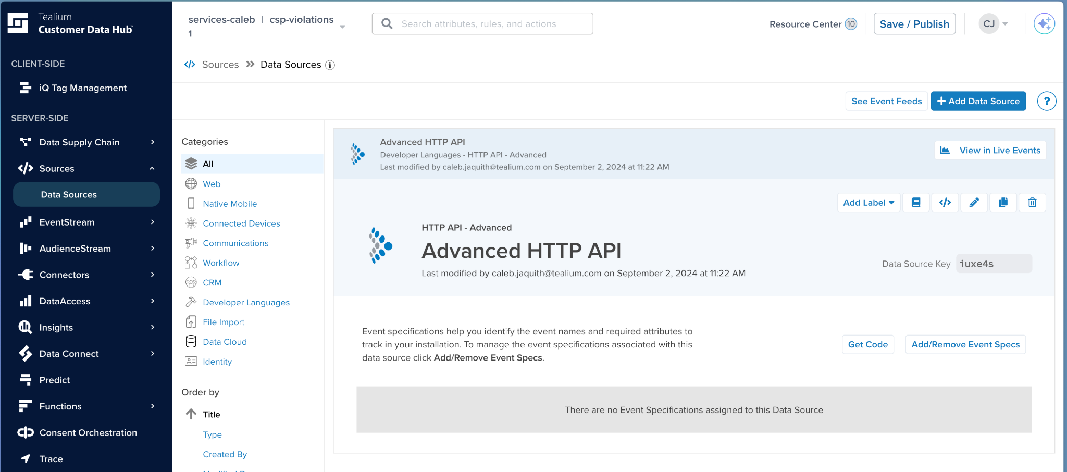
Task: Click the Identity card icon
Action: tap(191, 362)
